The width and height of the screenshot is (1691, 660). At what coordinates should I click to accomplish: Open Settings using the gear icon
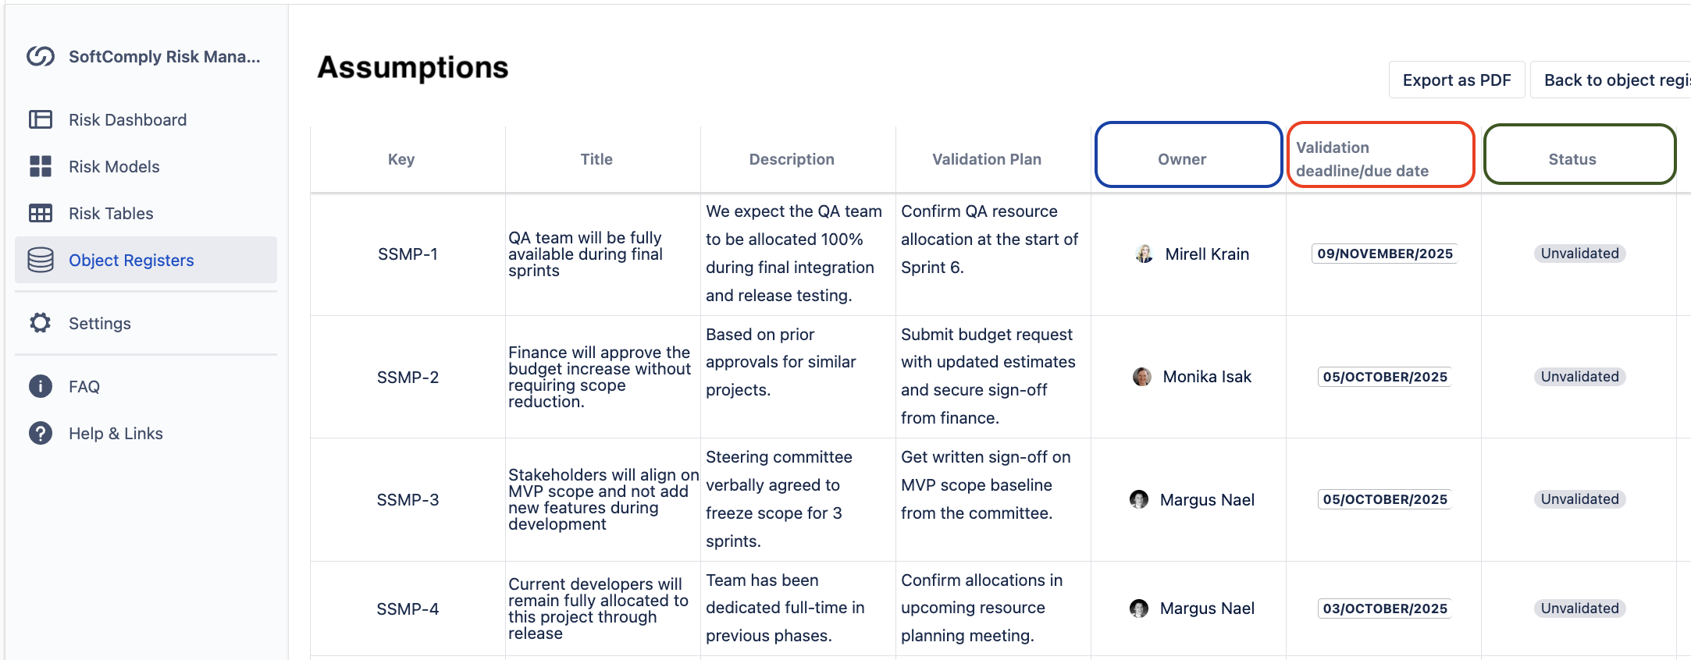click(41, 323)
